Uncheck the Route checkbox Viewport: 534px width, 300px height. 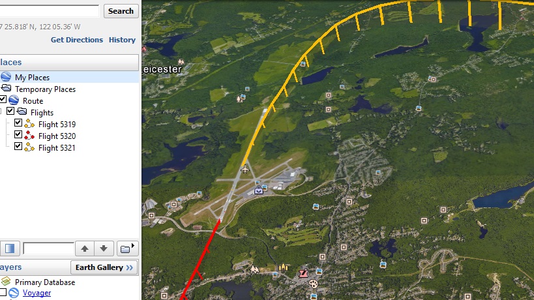click(3, 100)
